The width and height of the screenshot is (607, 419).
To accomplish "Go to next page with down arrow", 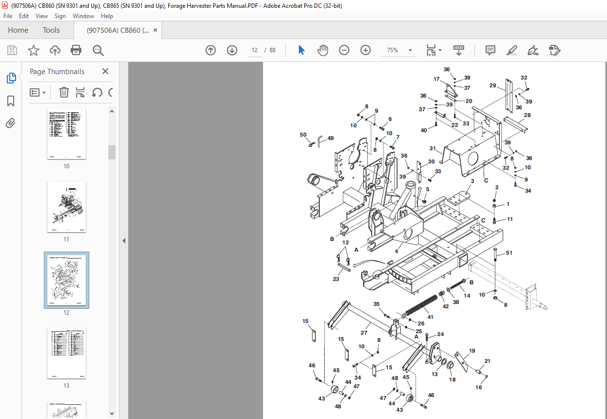I will tap(232, 50).
